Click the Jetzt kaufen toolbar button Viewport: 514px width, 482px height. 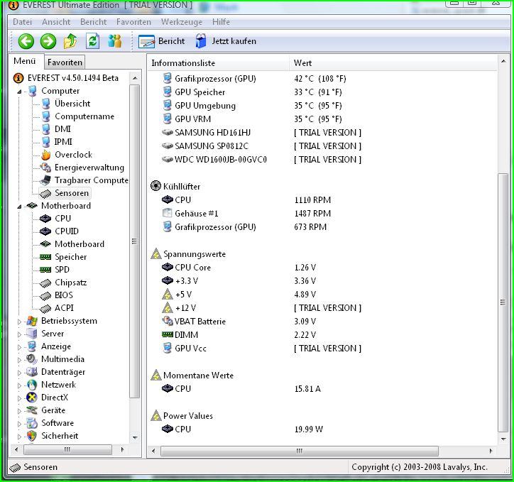coord(226,41)
